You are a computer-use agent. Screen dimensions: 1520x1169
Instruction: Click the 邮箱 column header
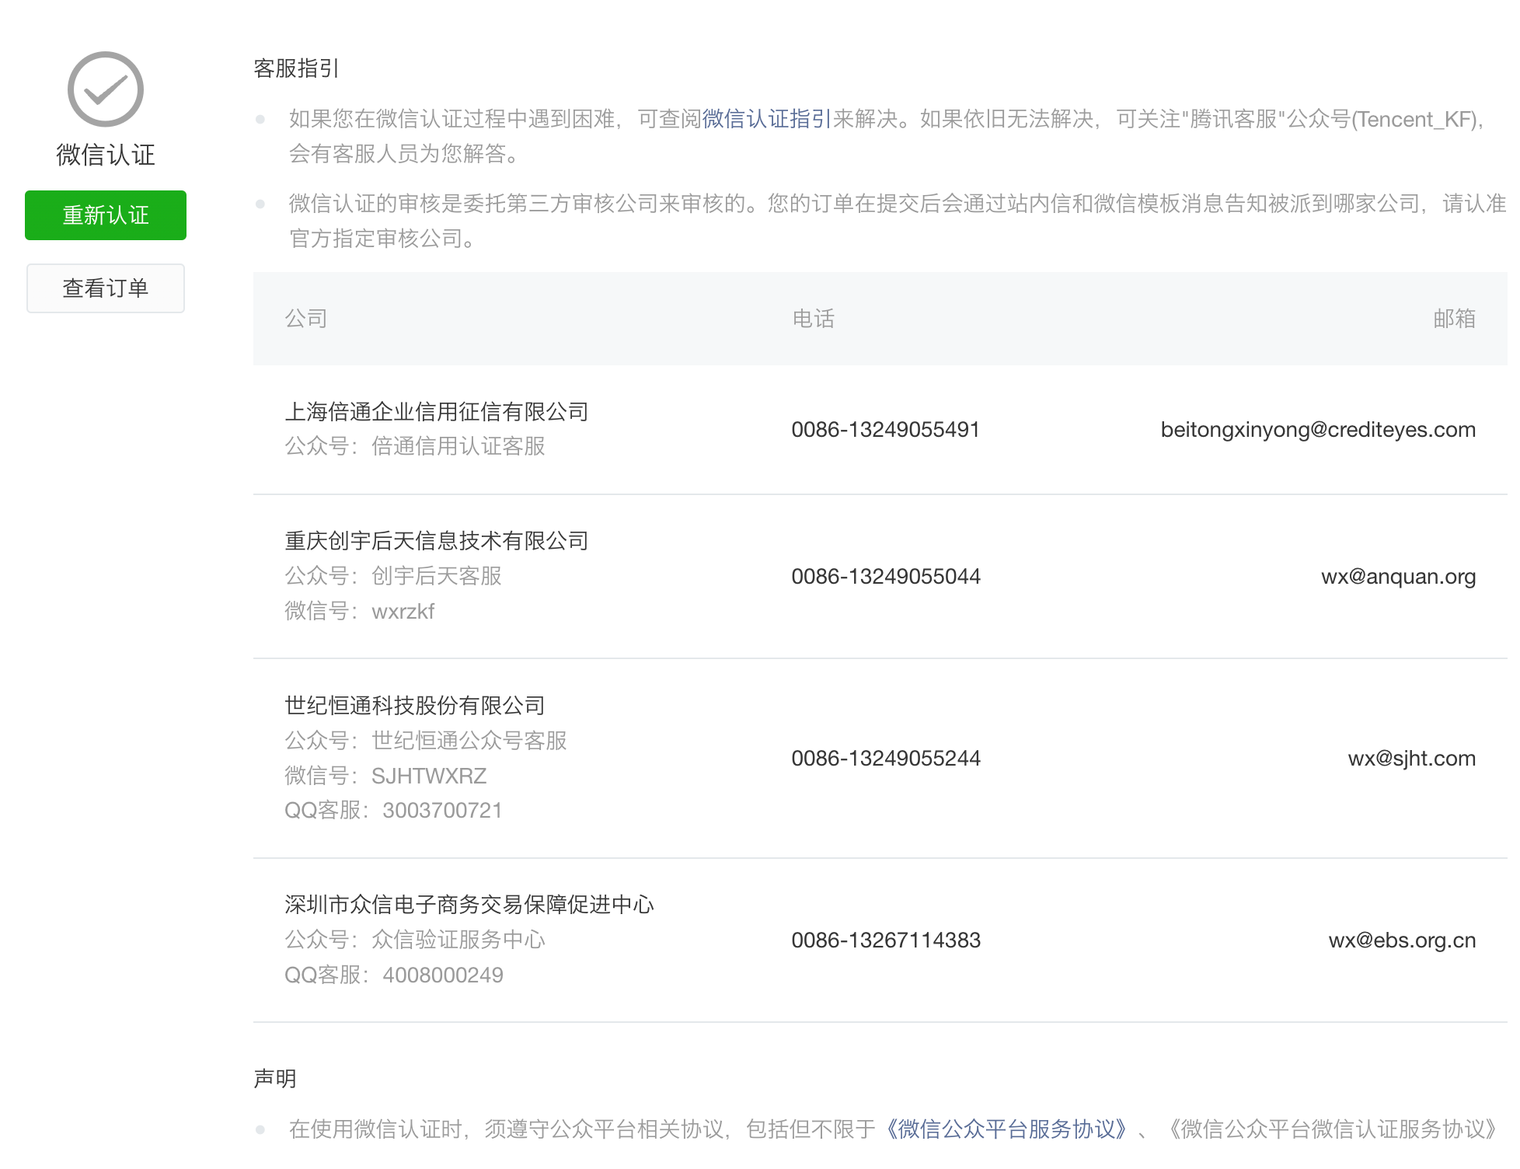(x=1454, y=319)
